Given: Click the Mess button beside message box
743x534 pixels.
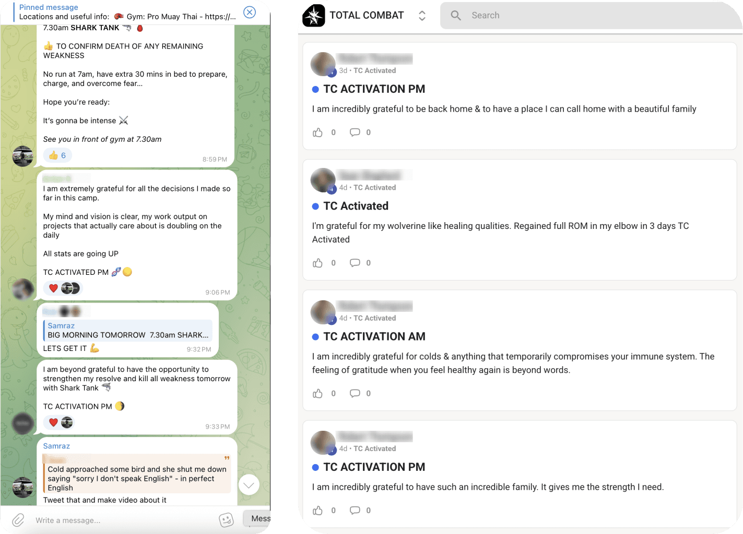Looking at the screenshot, I should (x=257, y=518).
